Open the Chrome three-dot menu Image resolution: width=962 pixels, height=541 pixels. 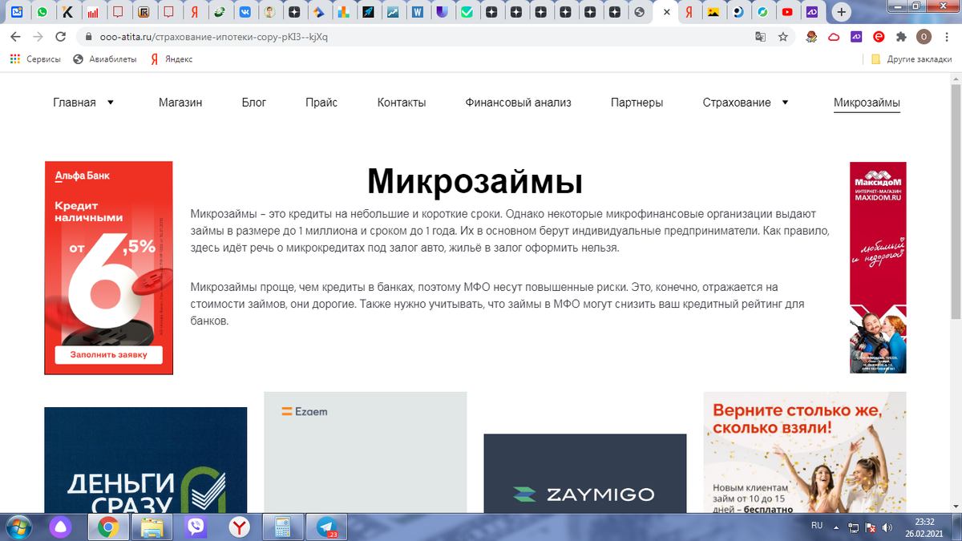946,37
